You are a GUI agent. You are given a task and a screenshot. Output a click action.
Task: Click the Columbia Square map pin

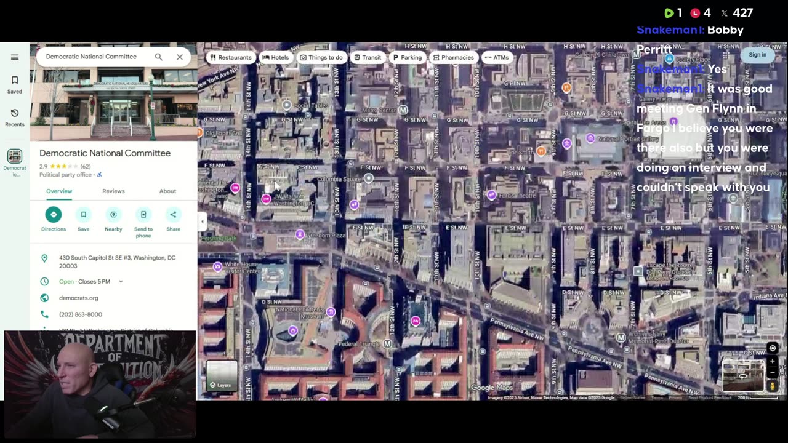pyautogui.click(x=368, y=178)
